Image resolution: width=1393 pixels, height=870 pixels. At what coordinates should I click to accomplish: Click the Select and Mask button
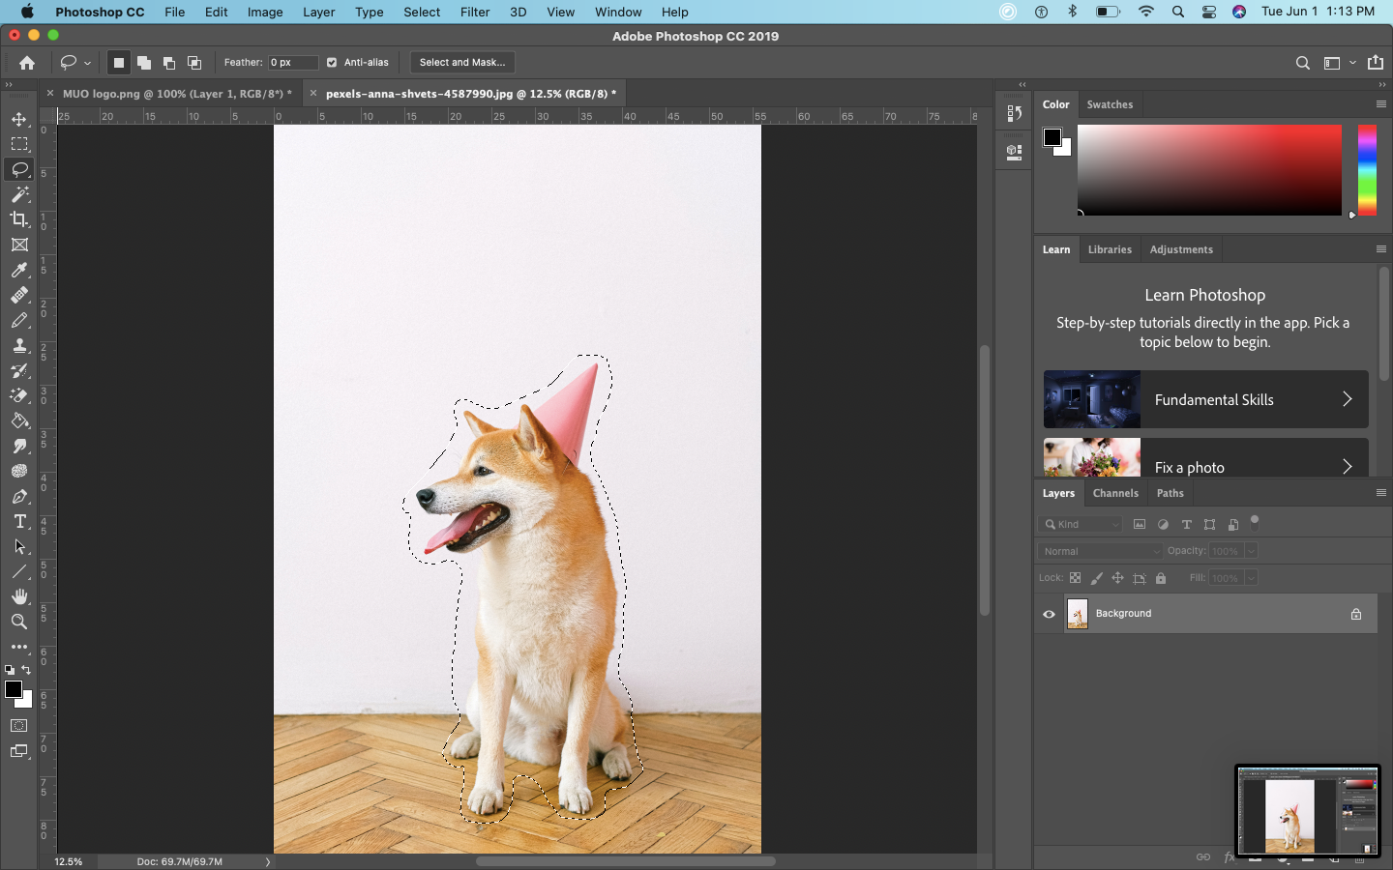click(461, 62)
